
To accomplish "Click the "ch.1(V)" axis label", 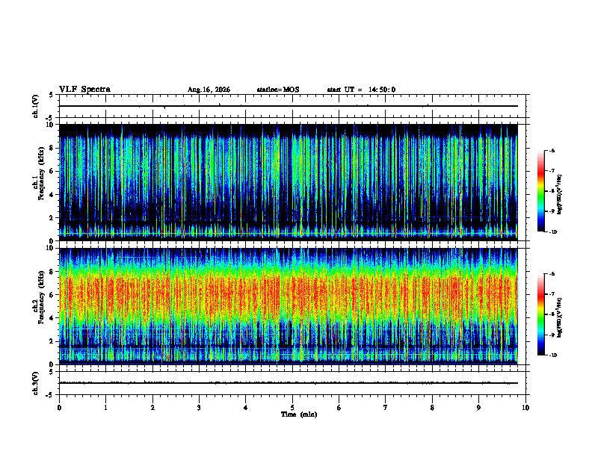I will 36,106.
